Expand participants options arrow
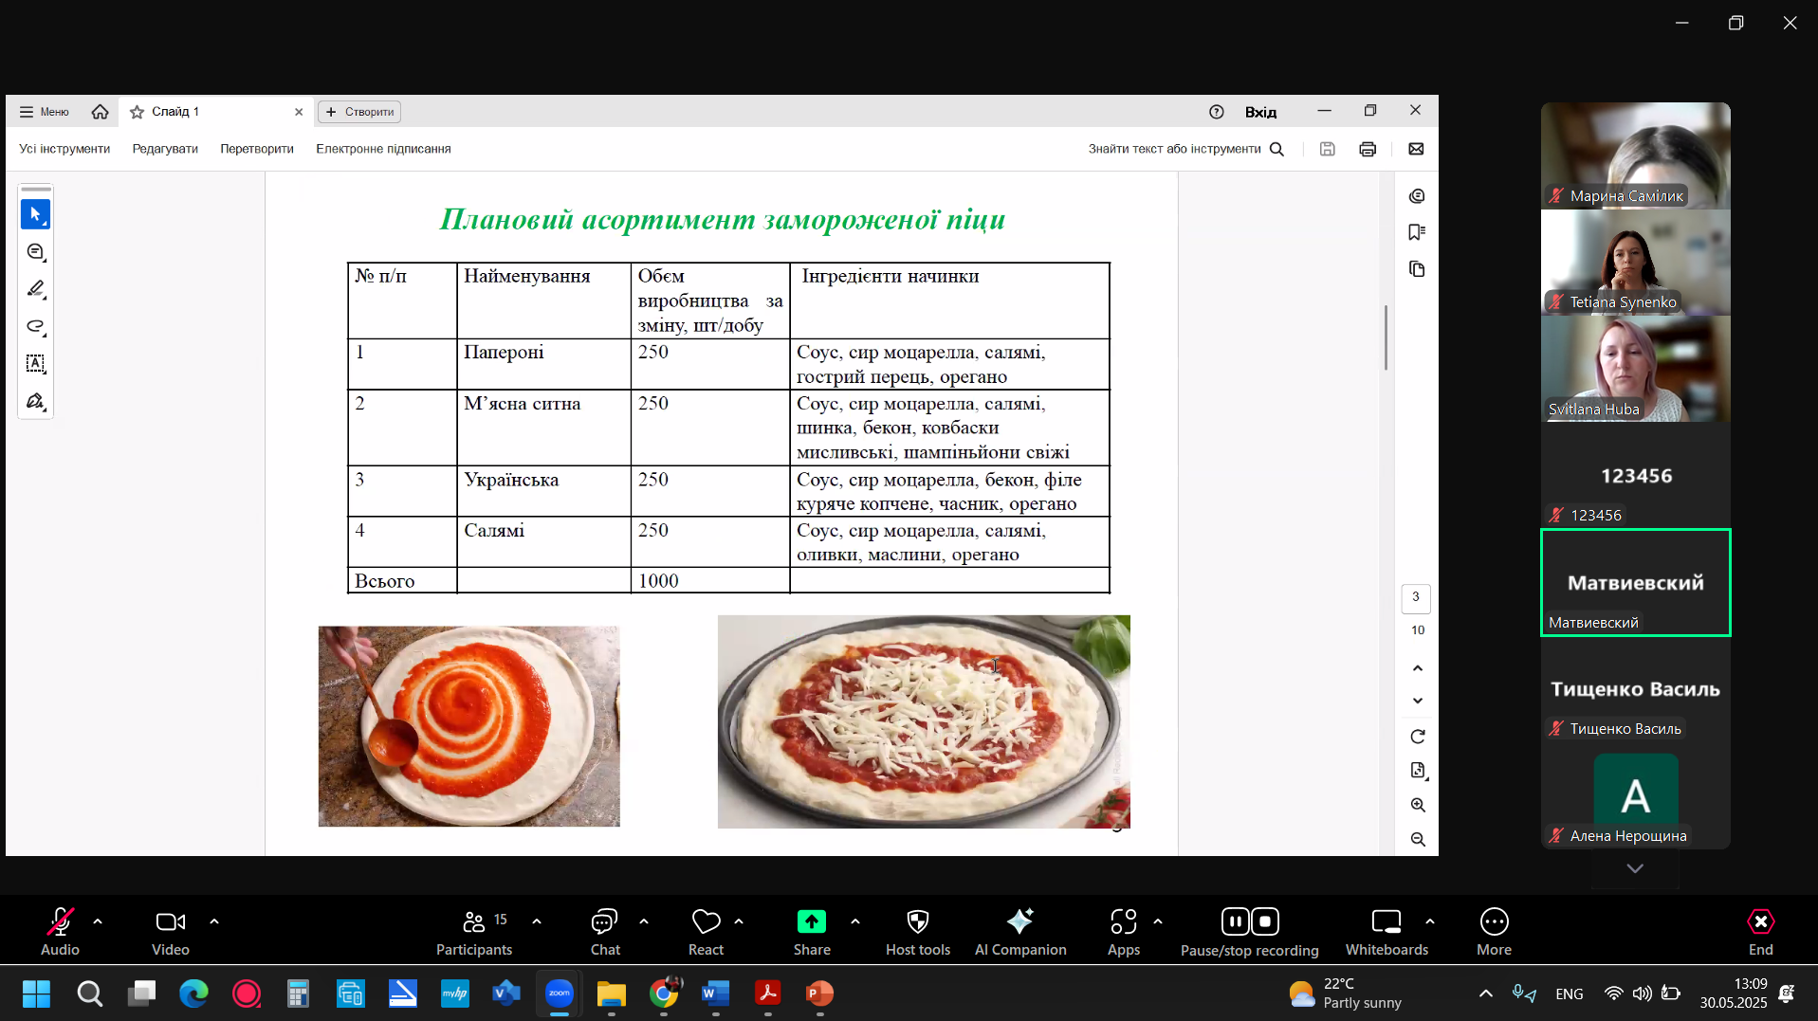This screenshot has height=1021, width=1818. click(537, 921)
